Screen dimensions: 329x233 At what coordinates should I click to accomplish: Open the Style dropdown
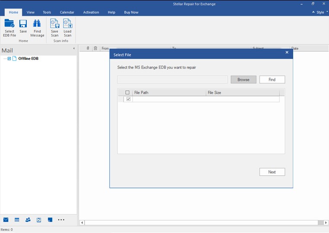point(322,12)
